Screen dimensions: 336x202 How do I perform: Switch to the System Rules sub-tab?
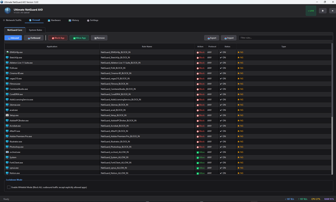click(35, 30)
